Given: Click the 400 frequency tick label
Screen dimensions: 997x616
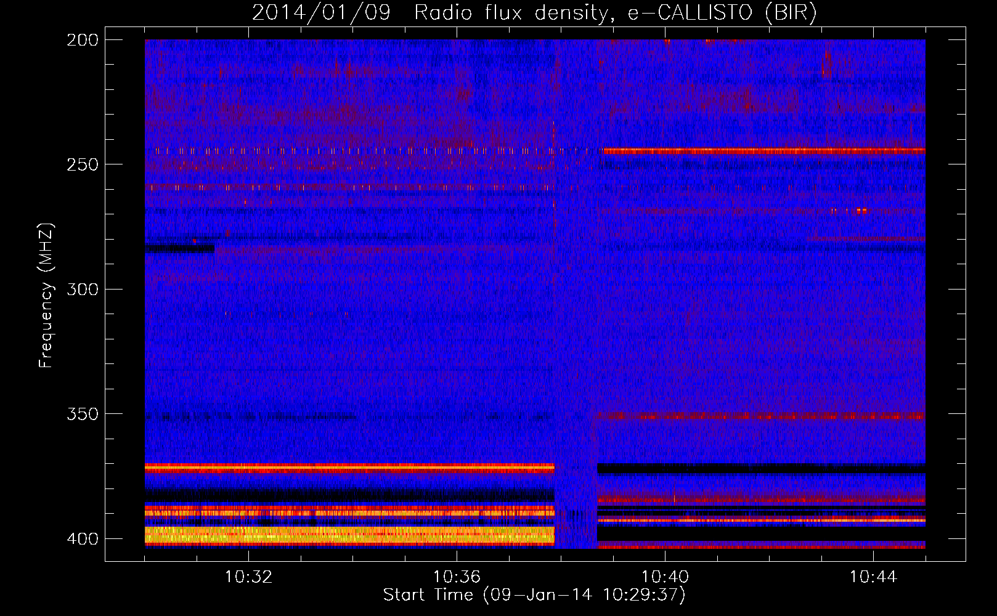Looking at the screenshot, I should click(x=83, y=538).
